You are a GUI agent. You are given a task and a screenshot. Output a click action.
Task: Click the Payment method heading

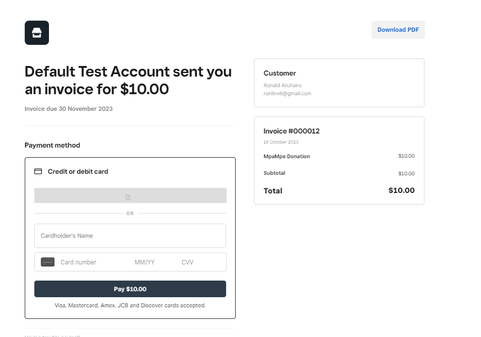pos(52,145)
